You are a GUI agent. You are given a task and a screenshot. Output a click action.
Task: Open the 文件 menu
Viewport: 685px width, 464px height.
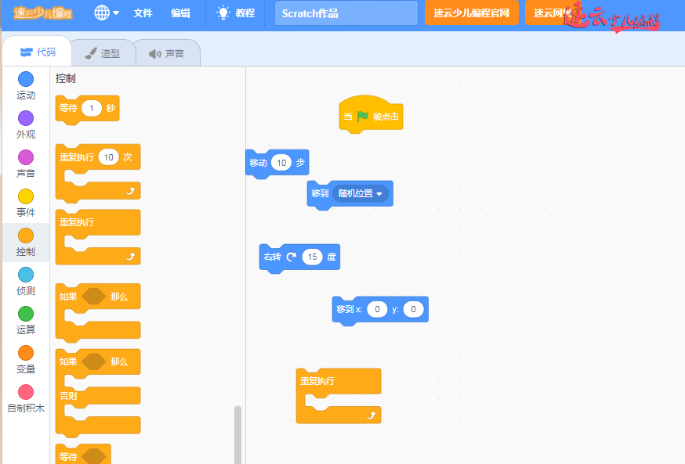[x=143, y=13]
